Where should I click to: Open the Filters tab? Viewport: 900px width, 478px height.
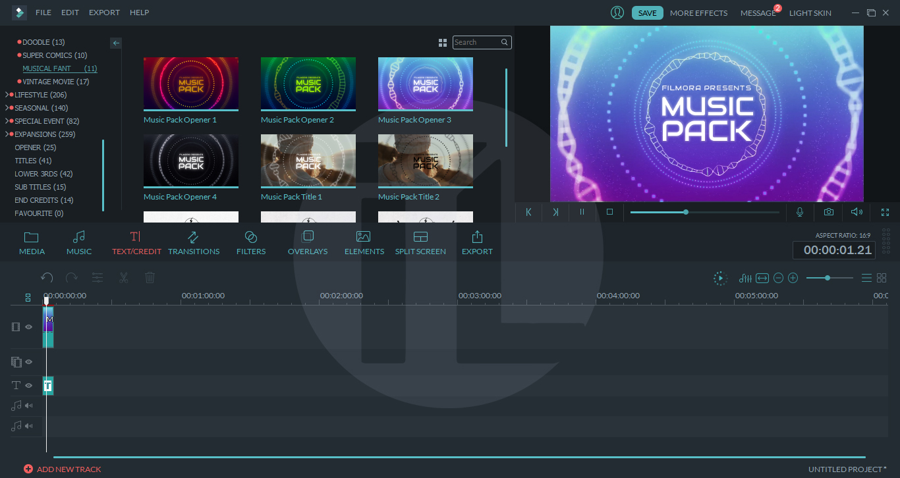(x=251, y=243)
